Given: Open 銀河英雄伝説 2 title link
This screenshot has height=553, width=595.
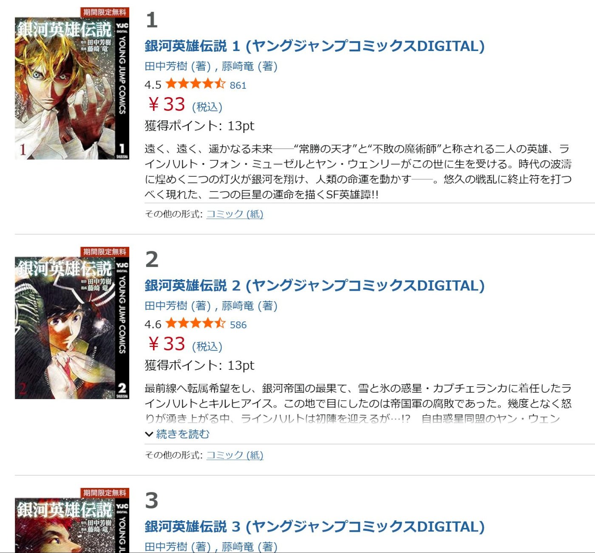Looking at the screenshot, I should [x=314, y=285].
